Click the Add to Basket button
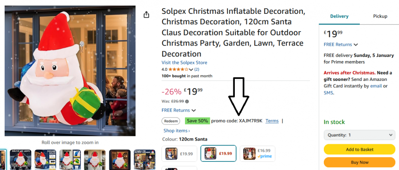Image resolution: width=399 pixels, height=170 pixels. 359,149
